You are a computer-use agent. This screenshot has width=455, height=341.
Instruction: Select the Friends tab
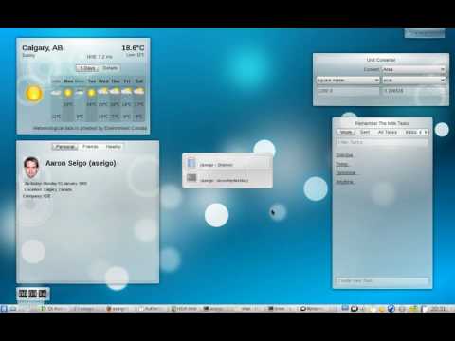[90, 147]
